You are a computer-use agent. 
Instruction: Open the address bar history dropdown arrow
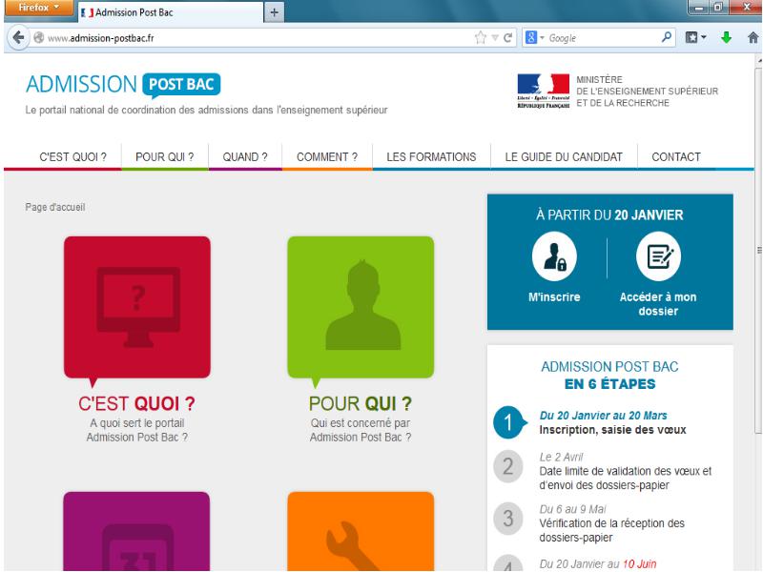point(495,37)
